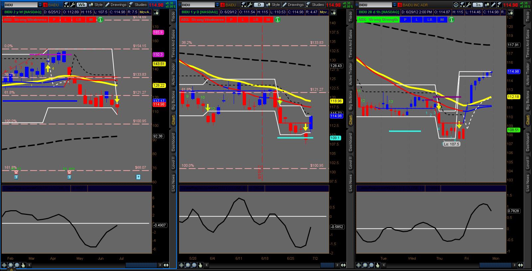The height and width of the screenshot is (271, 532).
Task: Click the circular sync icon on 1h chart
Action: click(x=456, y=5)
